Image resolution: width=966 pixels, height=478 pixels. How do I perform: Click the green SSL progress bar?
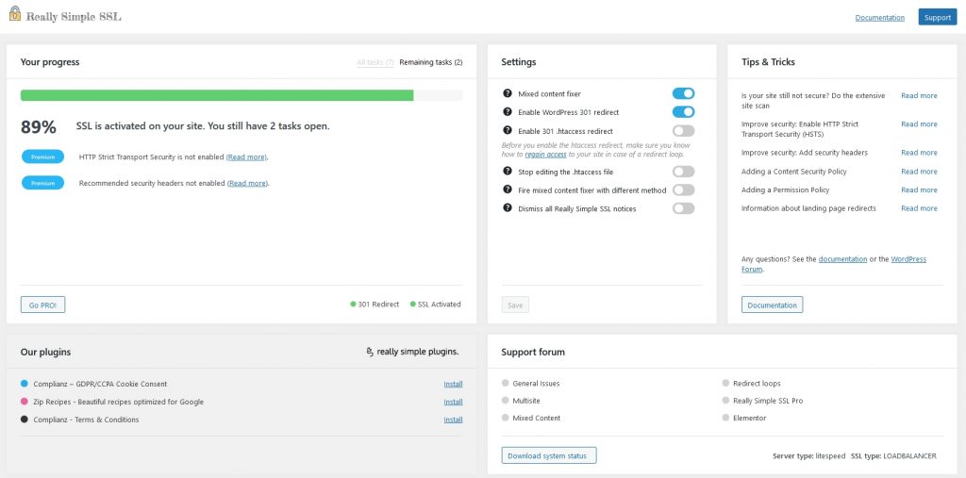(x=217, y=95)
